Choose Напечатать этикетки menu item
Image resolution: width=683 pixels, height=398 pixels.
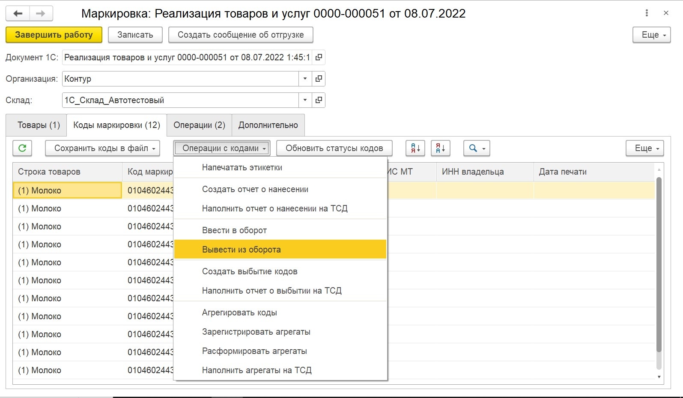[x=280, y=167]
